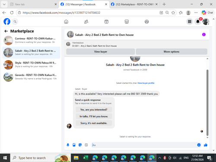Screen dimensions: 216x162
Task: Open the taskbar clock showing 12:52 AM
Action: 197,158
